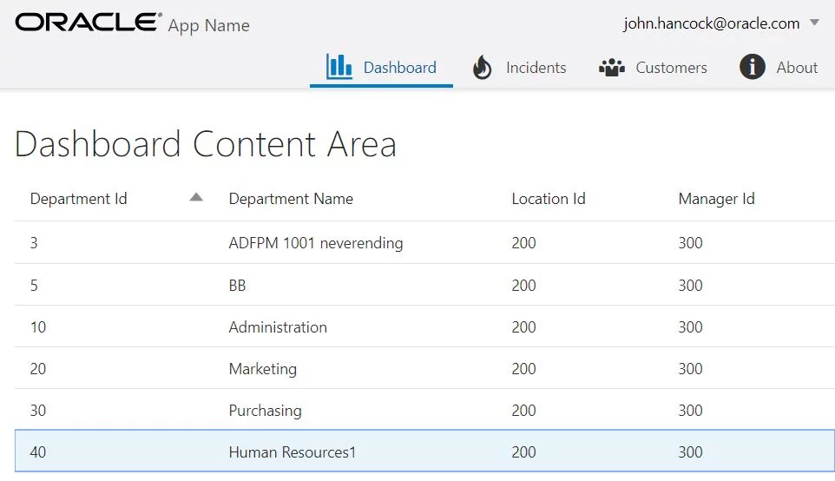The height and width of the screenshot is (481, 835).
Task: Select the BB department name cell
Action: 238,286
